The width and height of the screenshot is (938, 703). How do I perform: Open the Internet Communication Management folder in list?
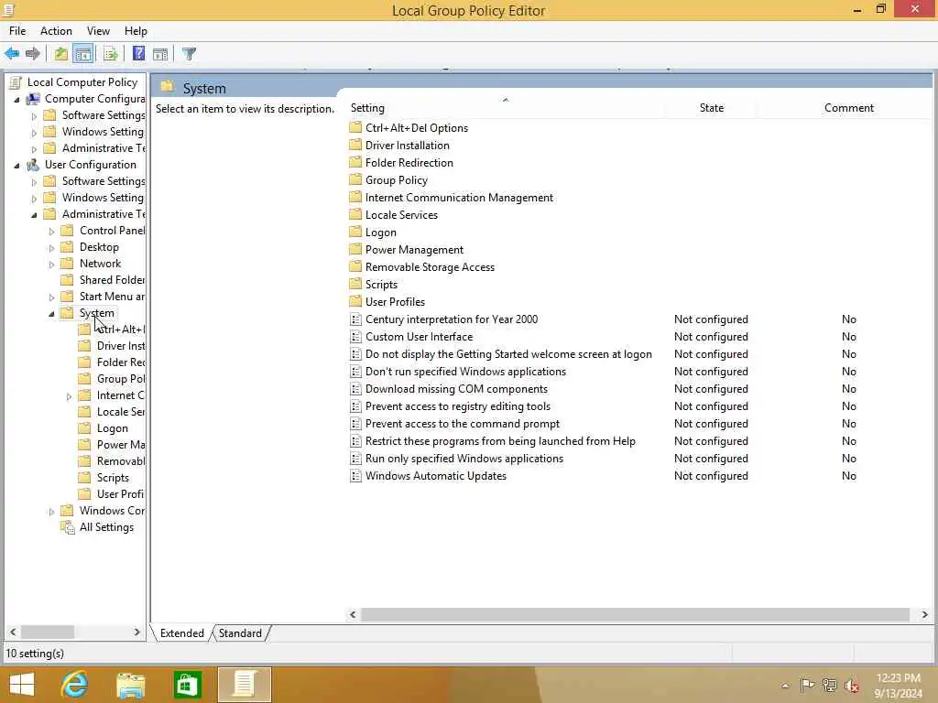pyautogui.click(x=459, y=198)
